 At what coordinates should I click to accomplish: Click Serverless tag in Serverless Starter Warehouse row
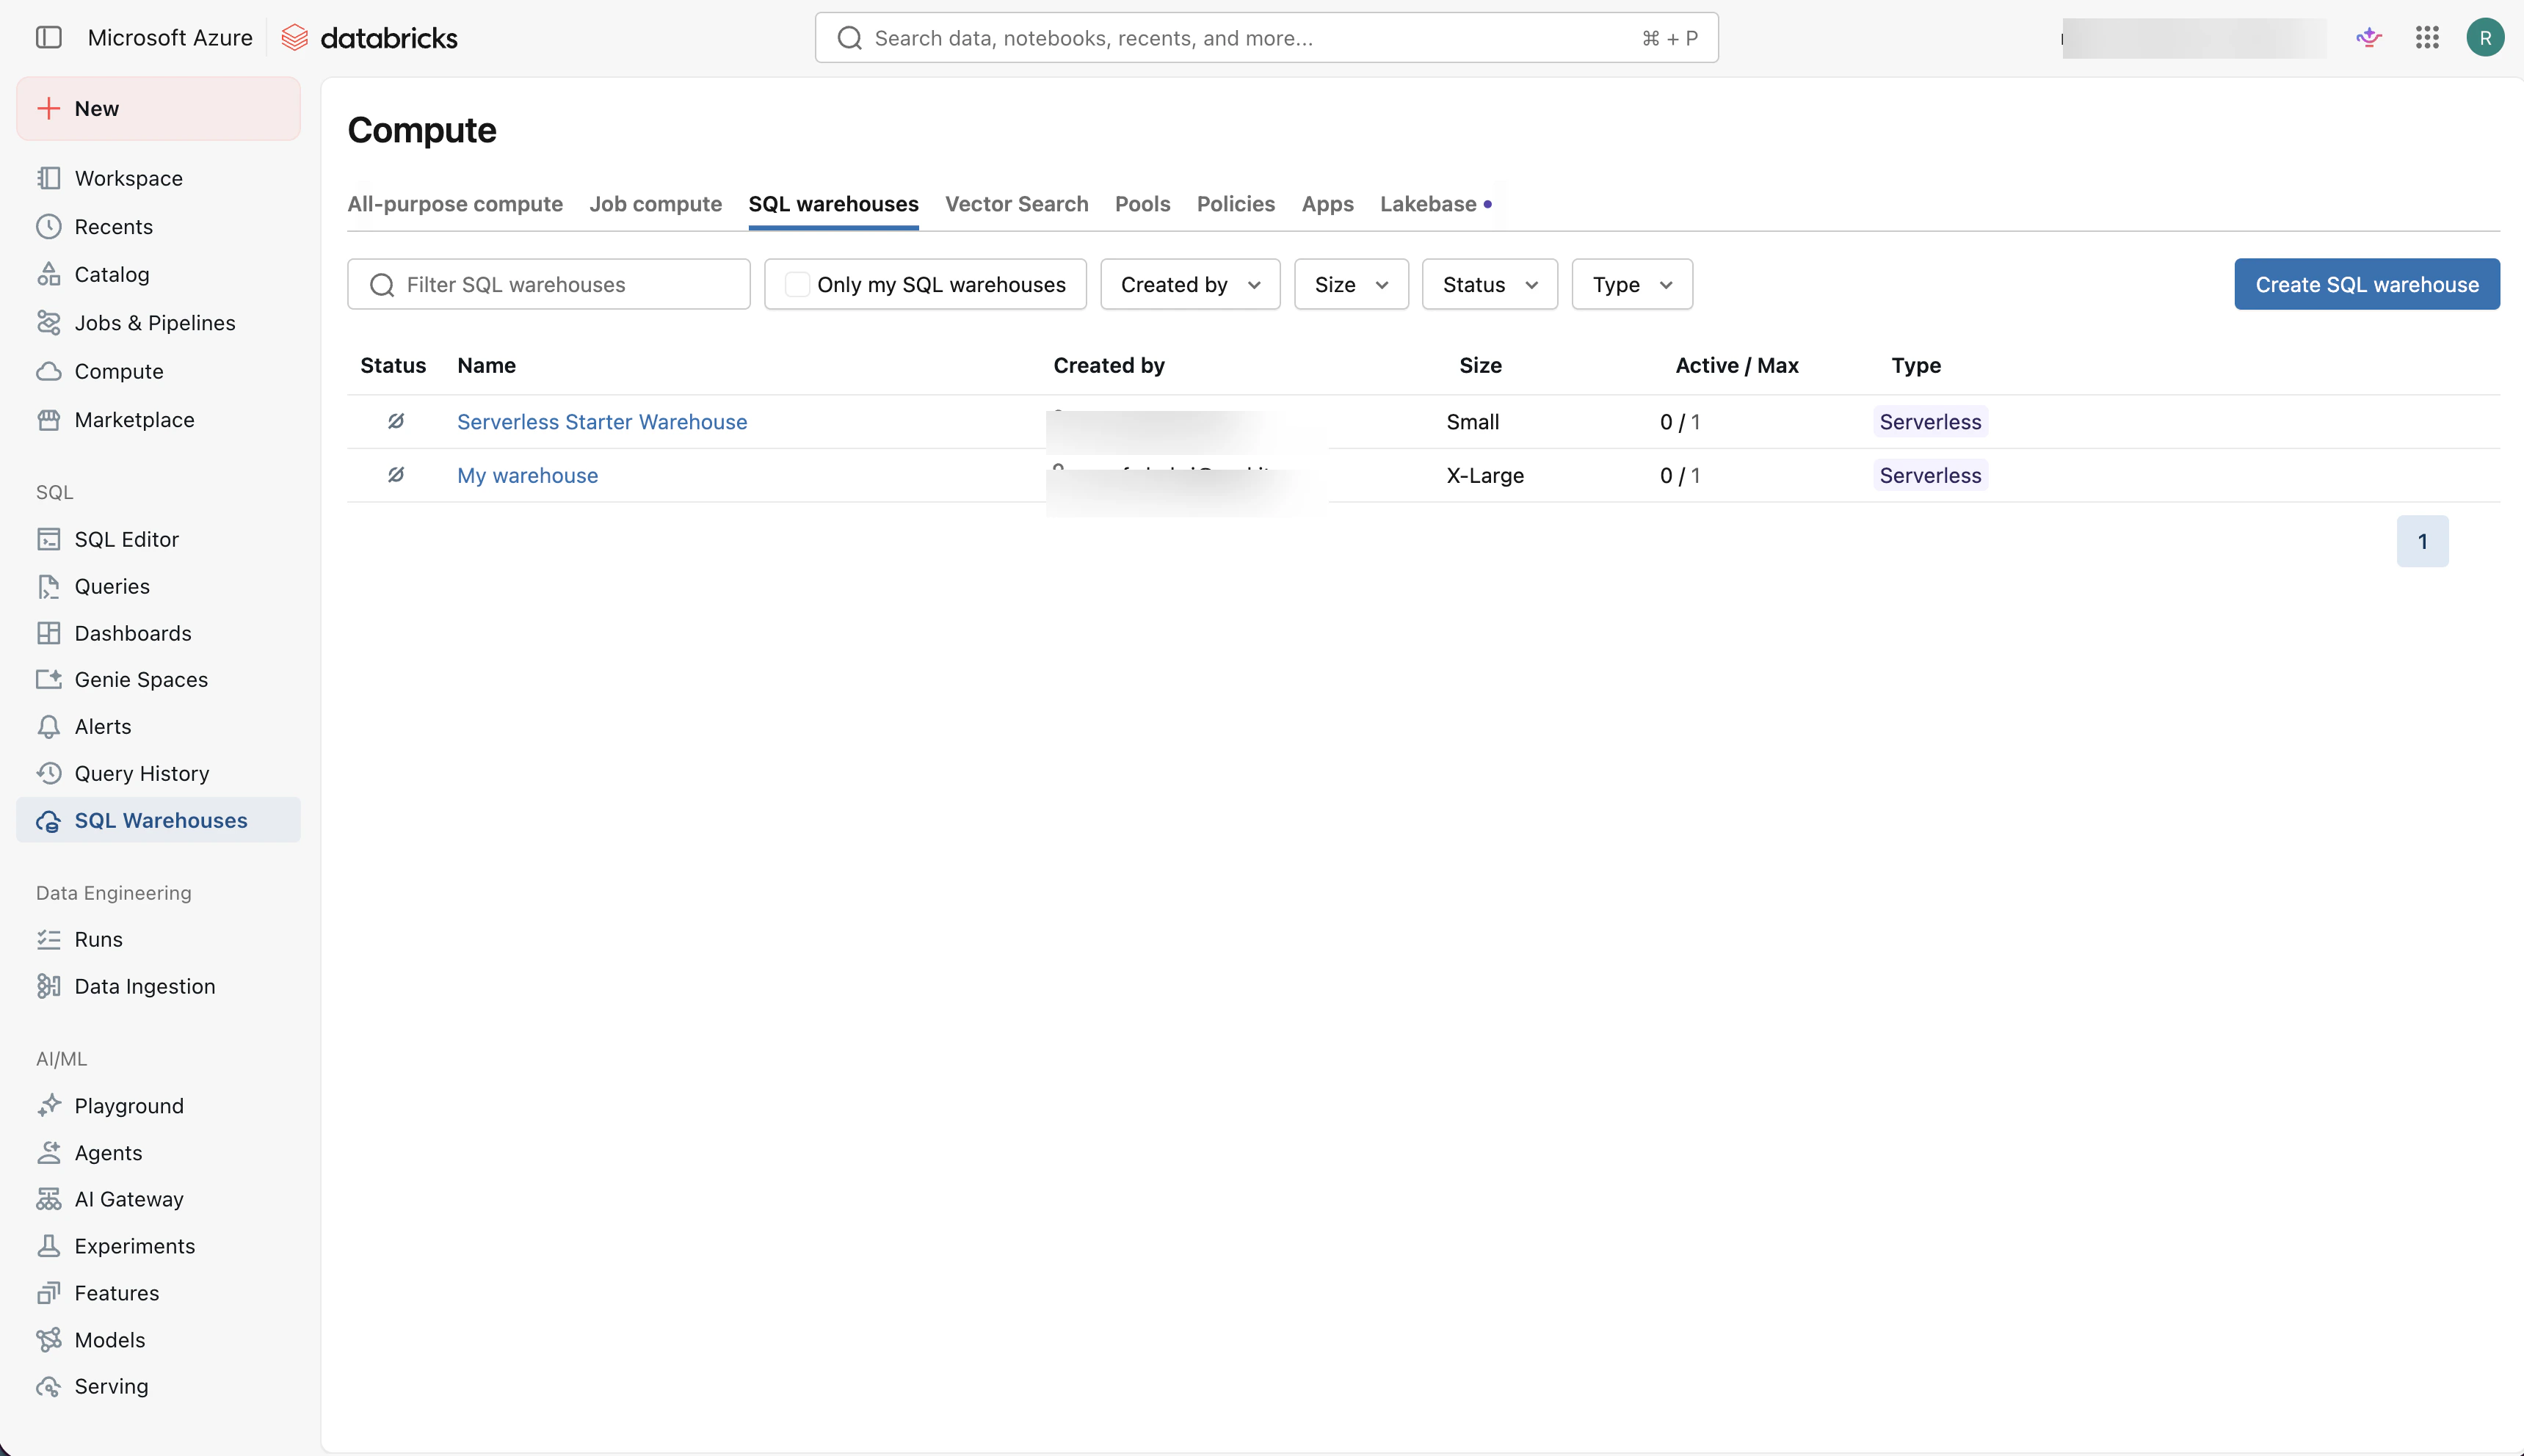tap(1930, 422)
